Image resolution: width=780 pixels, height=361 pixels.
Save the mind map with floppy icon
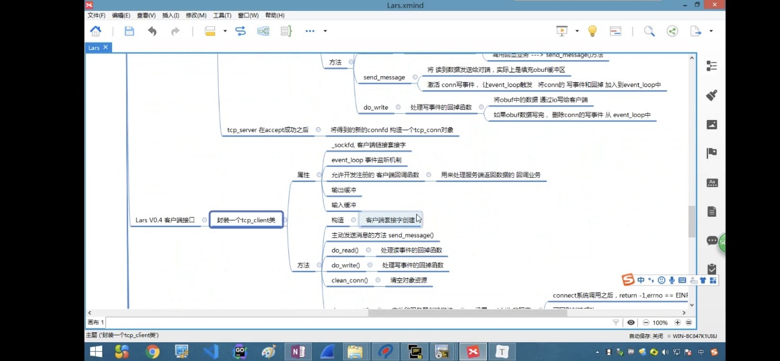[129, 31]
